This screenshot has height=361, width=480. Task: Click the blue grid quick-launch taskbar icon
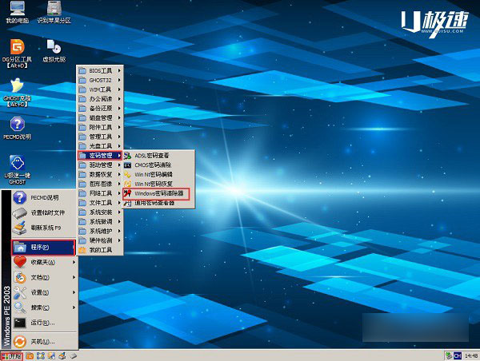[41, 356]
